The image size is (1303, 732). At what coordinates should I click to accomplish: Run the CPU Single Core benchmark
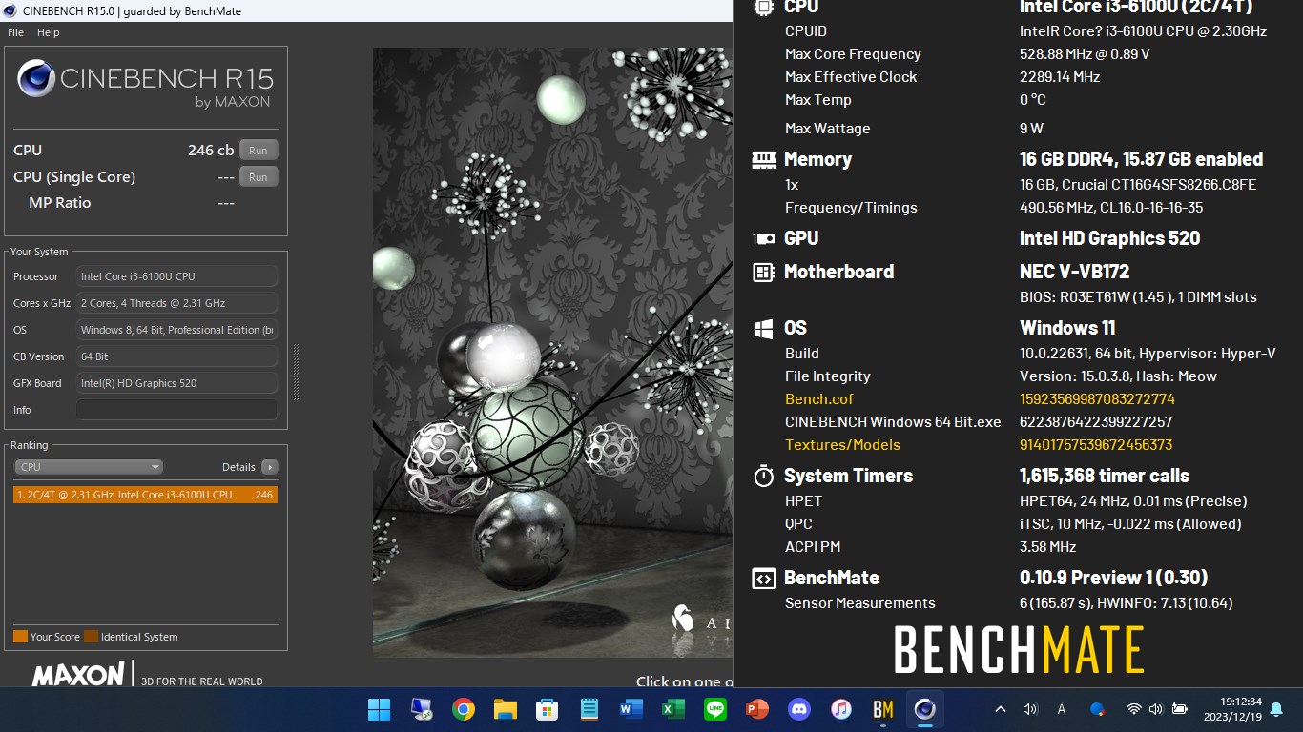pyautogui.click(x=259, y=177)
